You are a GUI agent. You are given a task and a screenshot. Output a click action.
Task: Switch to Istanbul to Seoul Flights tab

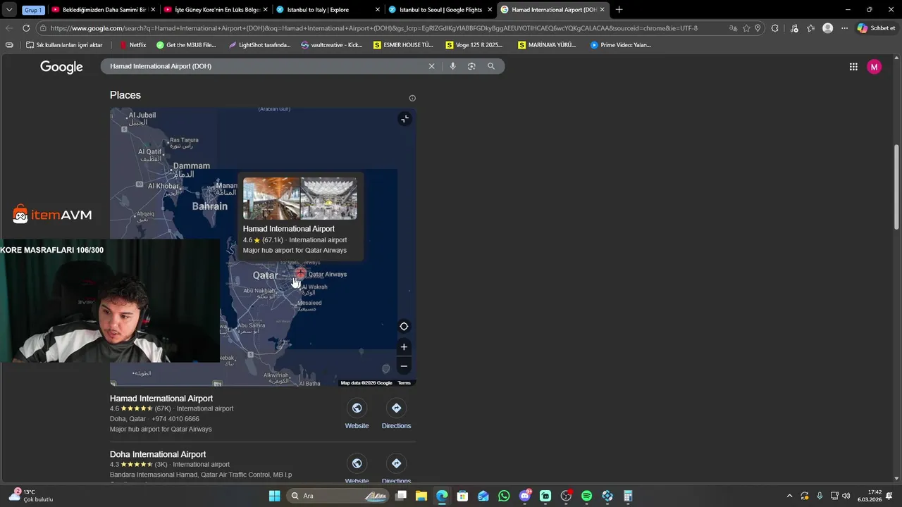pos(440,10)
